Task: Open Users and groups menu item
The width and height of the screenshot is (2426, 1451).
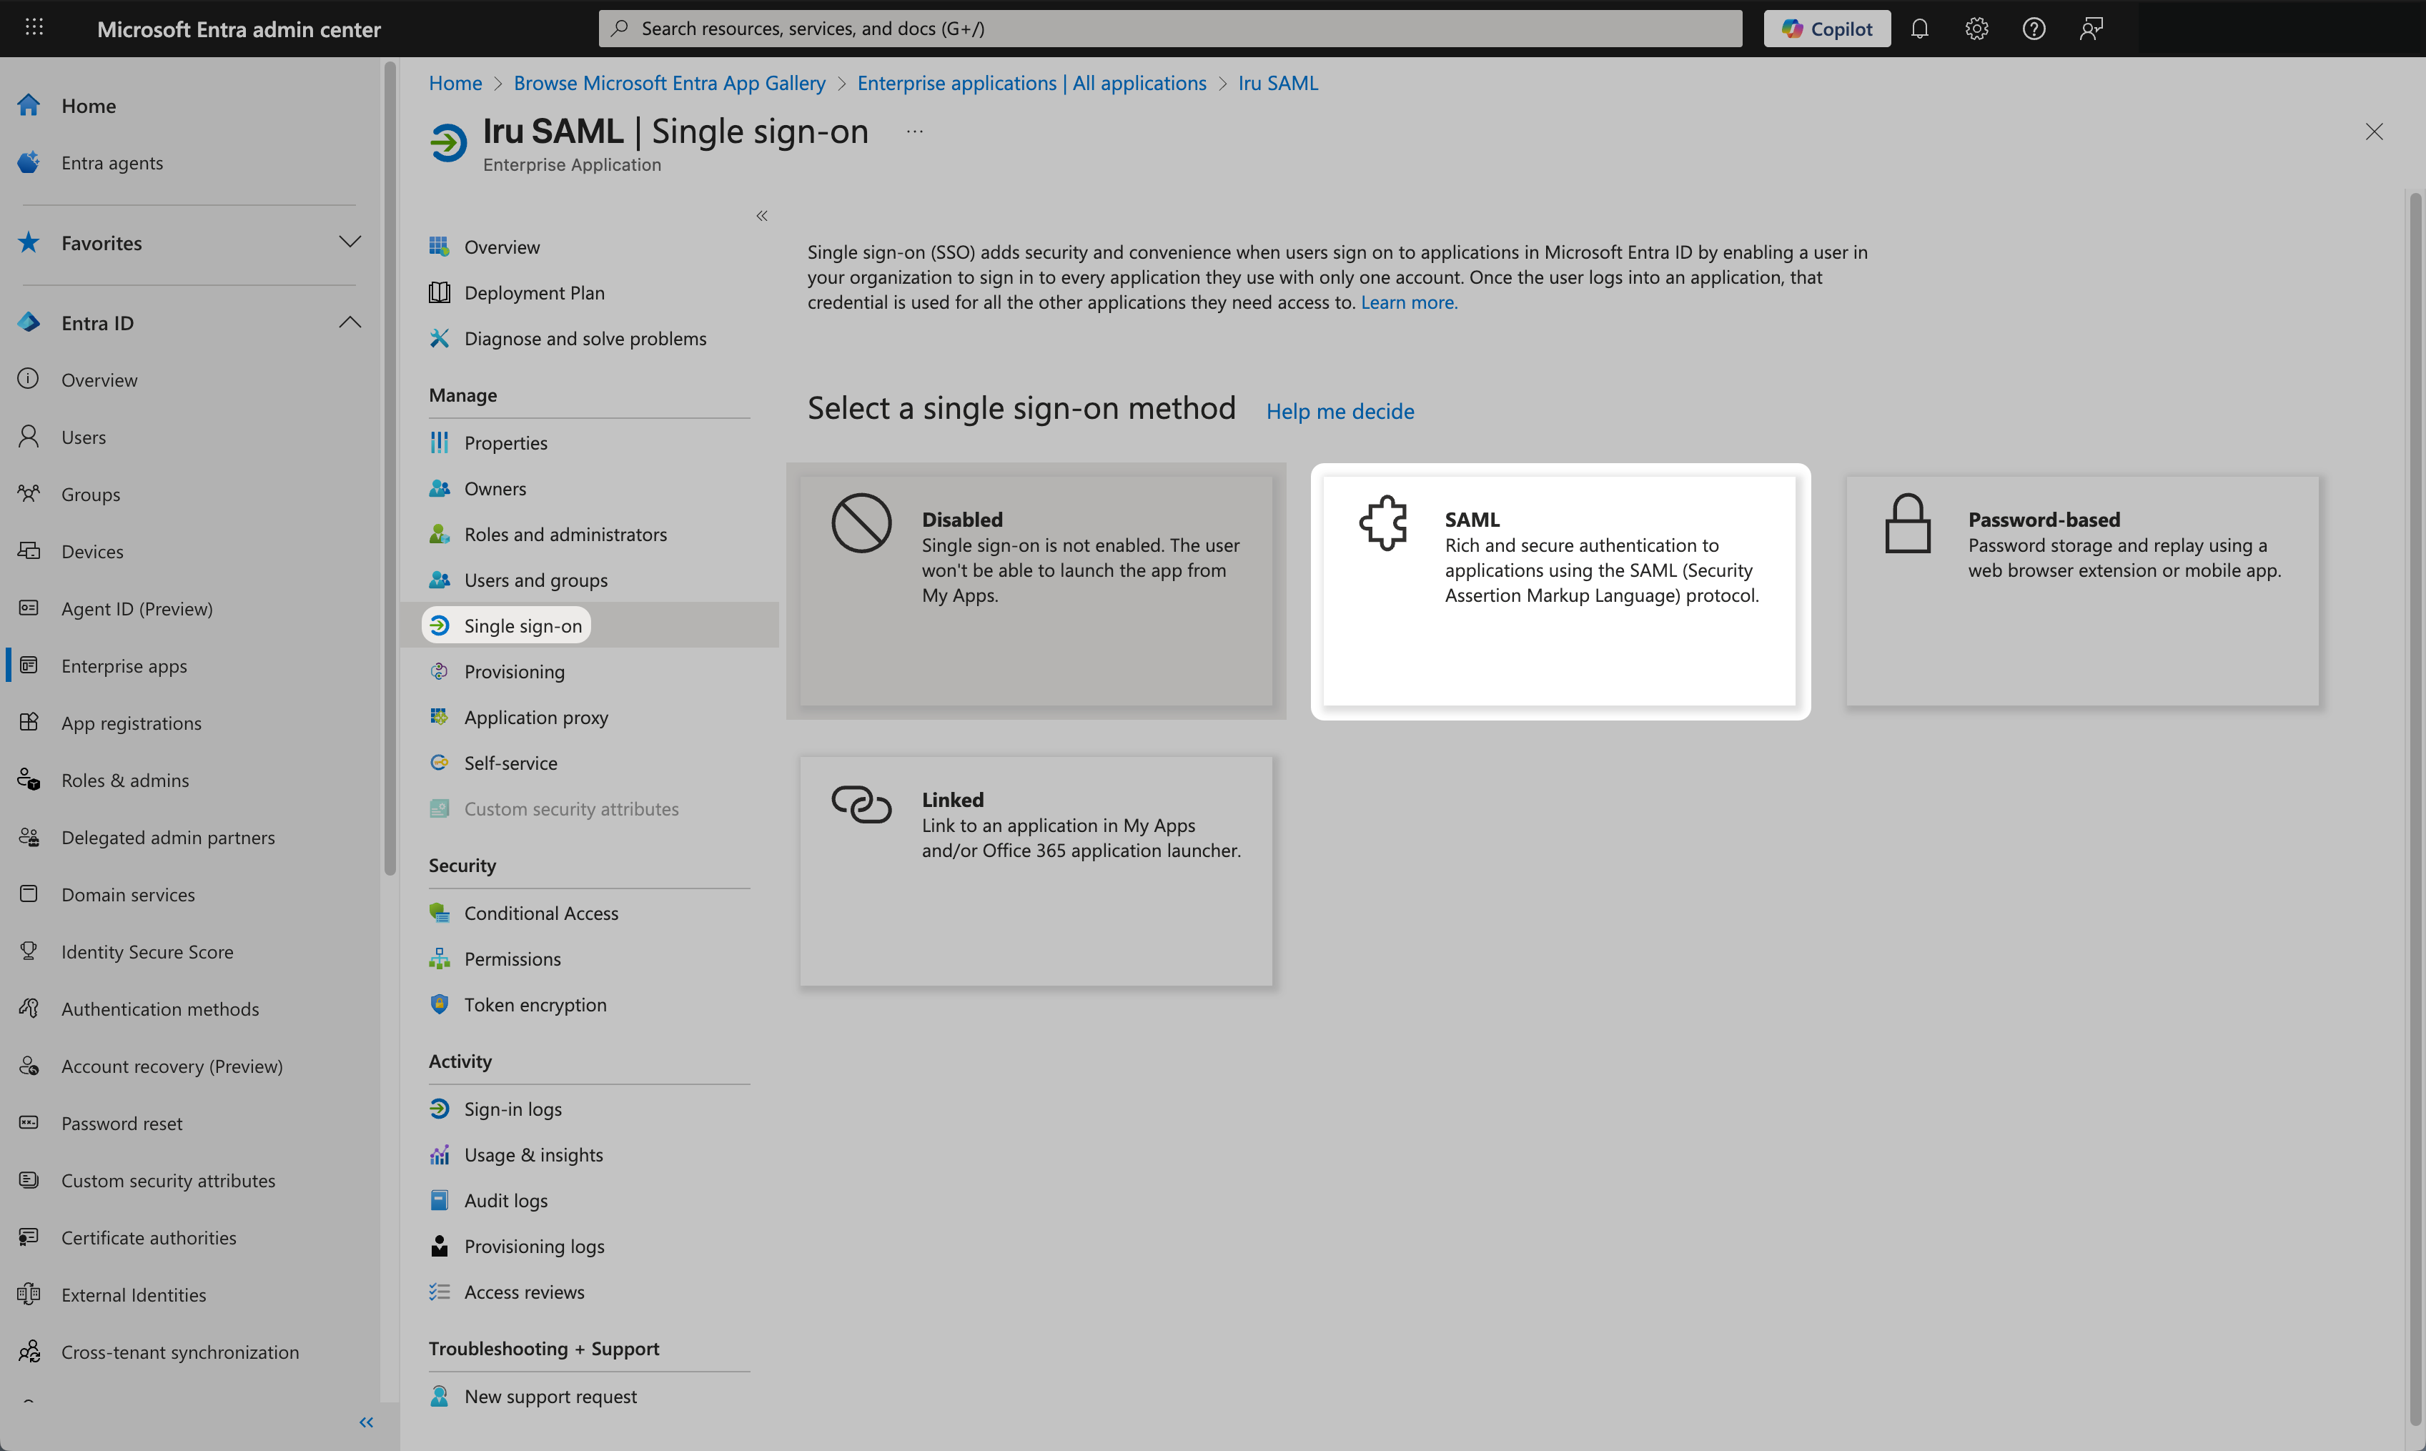Action: [x=536, y=580]
